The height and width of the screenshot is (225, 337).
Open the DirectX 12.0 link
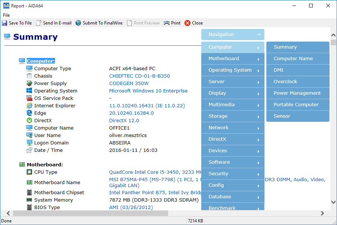coord(124,121)
